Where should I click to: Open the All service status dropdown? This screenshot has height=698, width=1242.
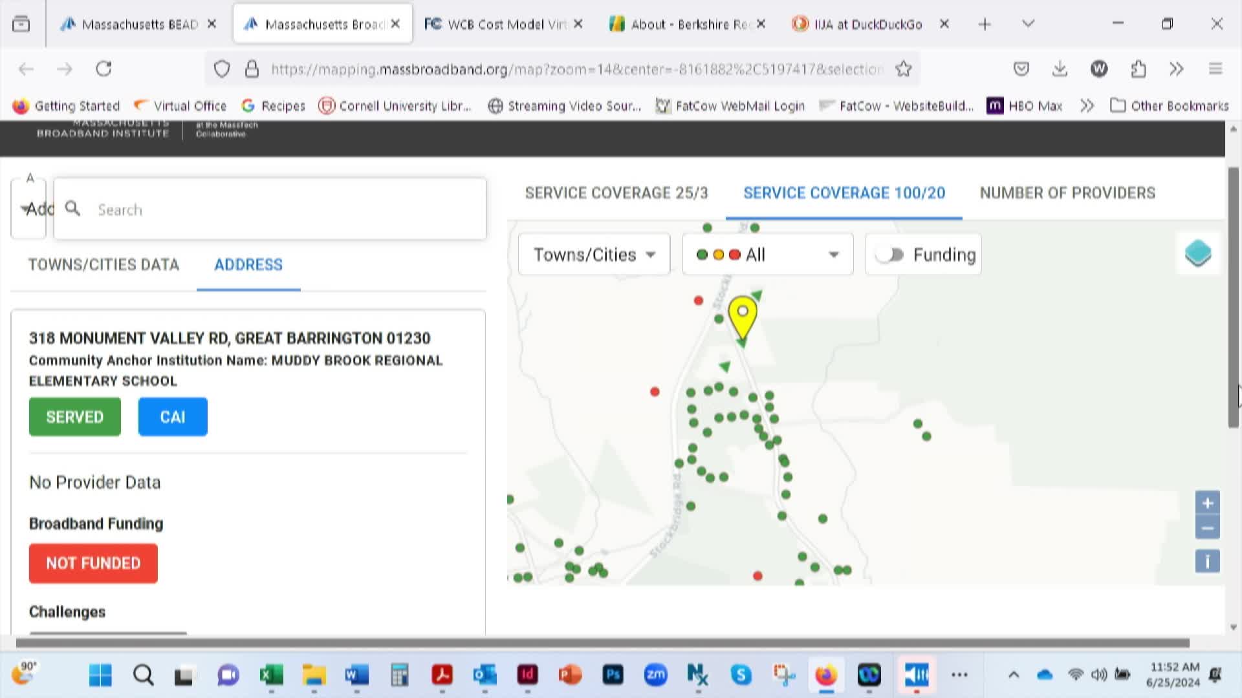click(768, 255)
